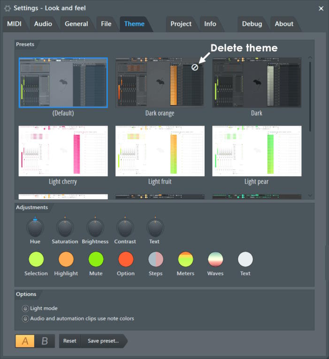Open the Audio settings tab

click(x=43, y=24)
